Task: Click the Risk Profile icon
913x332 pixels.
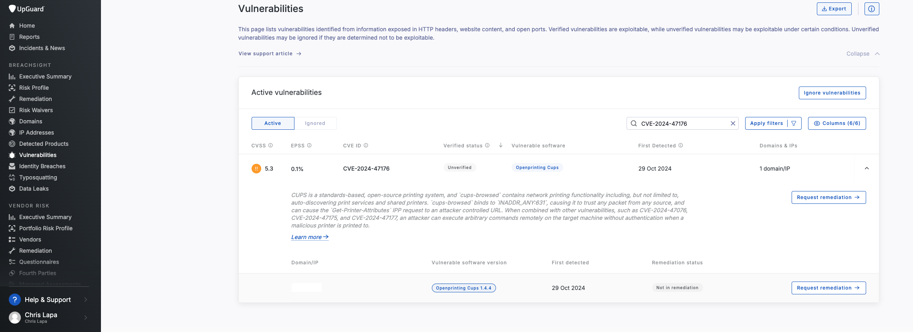Action: point(12,88)
